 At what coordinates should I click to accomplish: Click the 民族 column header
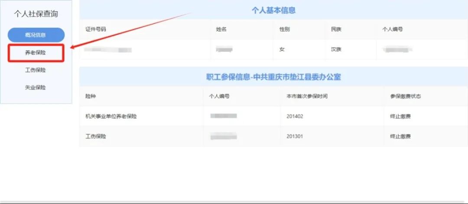[x=336, y=29]
